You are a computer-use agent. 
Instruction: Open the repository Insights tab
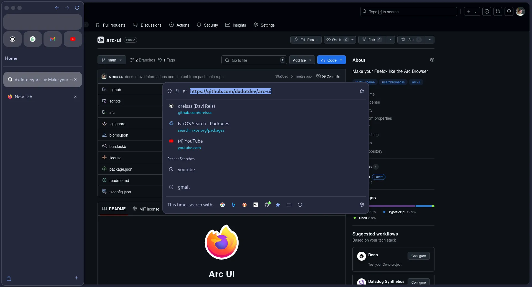pos(236,25)
